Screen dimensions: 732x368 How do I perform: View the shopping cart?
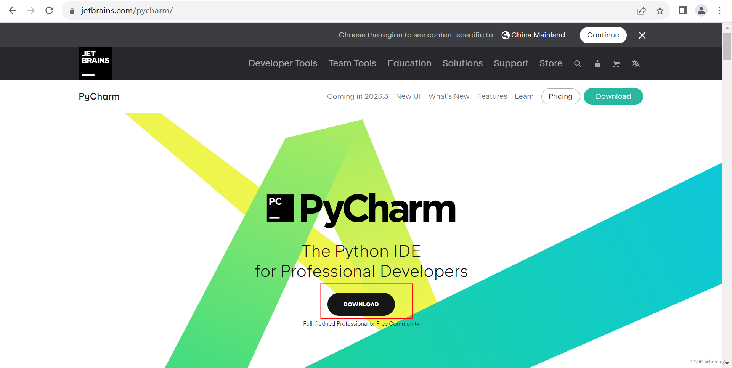click(616, 64)
